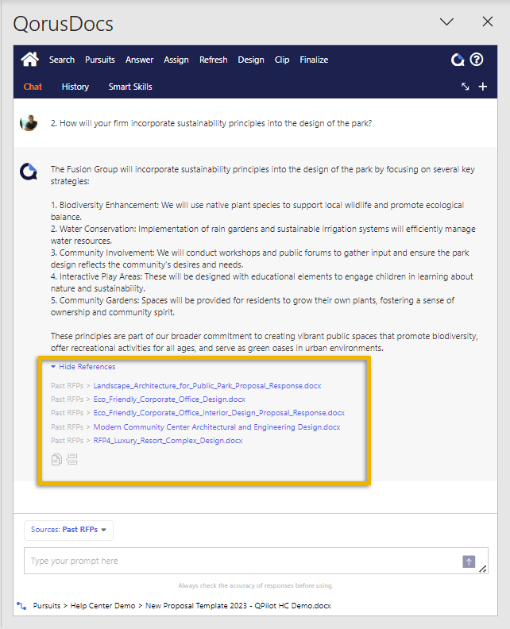Switch to the Smart Skills tab

point(130,87)
